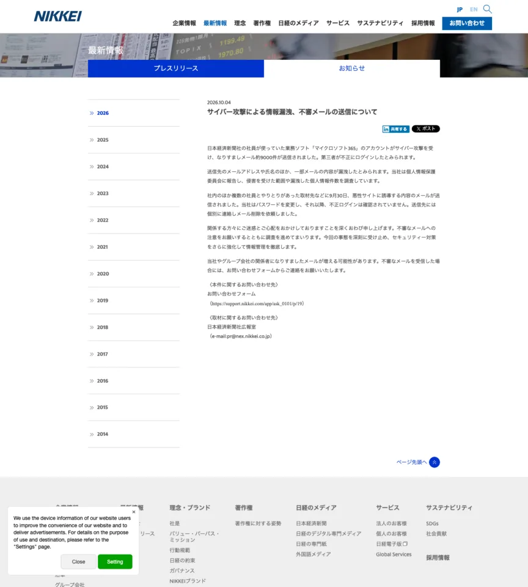Open footer NIKKEIブランド link
Viewport: 528px width, 587px height.
coord(188,581)
